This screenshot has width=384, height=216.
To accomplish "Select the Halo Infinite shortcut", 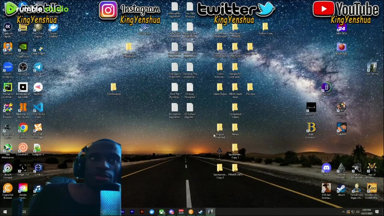I will (372, 69).
